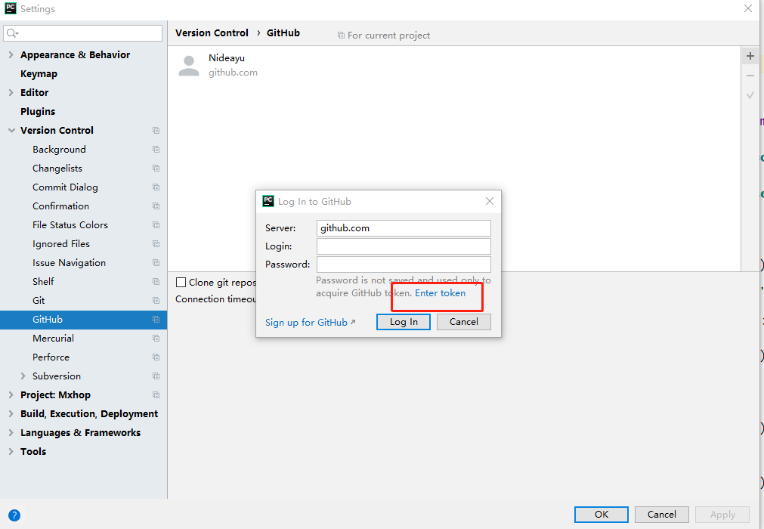Click PyCharm icon in Log In dialog title
This screenshot has height=529, width=764.
click(268, 201)
